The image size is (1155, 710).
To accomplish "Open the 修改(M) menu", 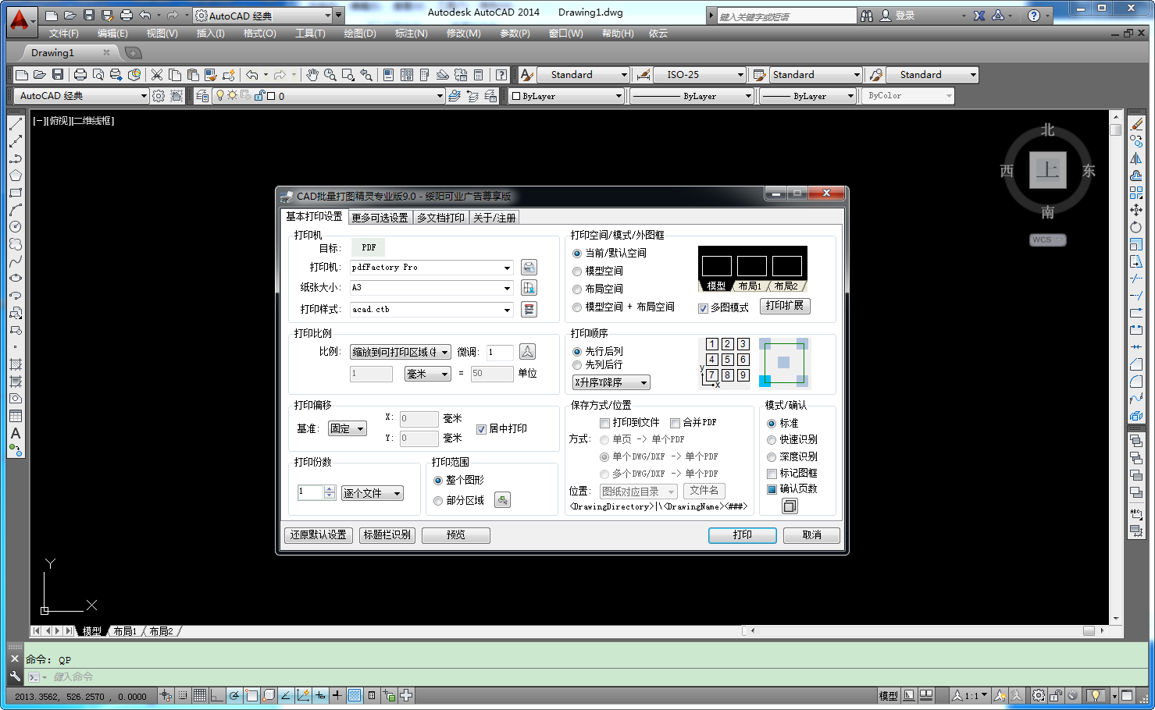I will 464,34.
